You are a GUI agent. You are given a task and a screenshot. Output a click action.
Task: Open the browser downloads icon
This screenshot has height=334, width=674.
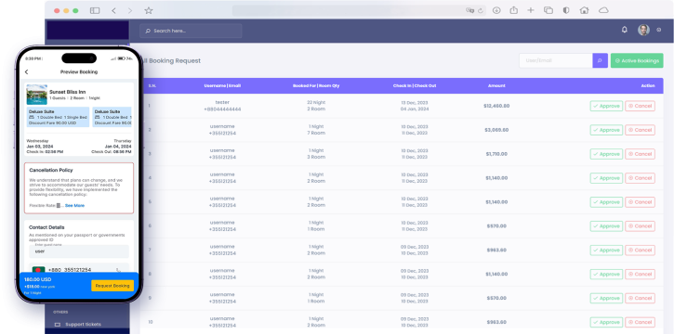pyautogui.click(x=496, y=11)
